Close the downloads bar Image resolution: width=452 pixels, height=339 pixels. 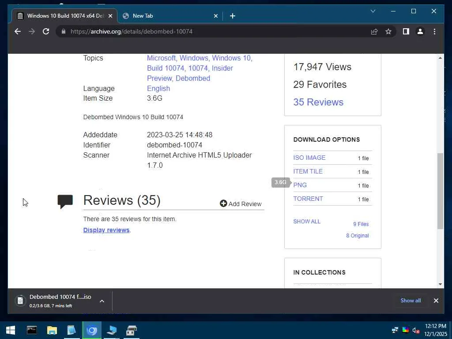[436, 301]
